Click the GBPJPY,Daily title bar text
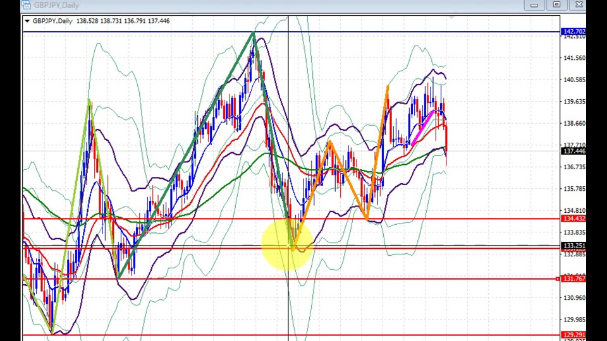 pyautogui.click(x=56, y=5)
